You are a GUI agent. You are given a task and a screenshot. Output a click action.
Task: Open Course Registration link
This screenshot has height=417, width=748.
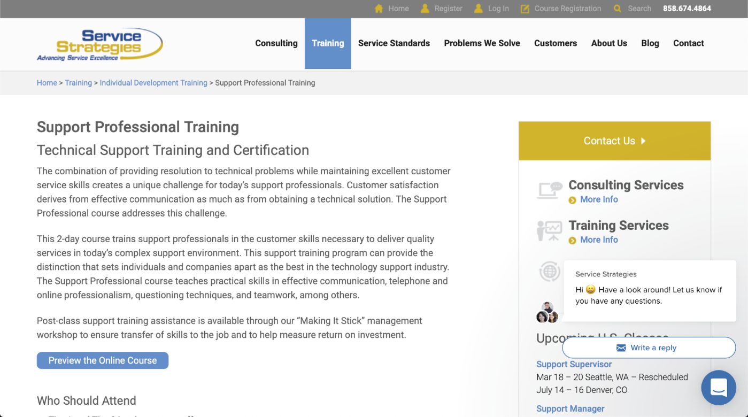coord(568,9)
